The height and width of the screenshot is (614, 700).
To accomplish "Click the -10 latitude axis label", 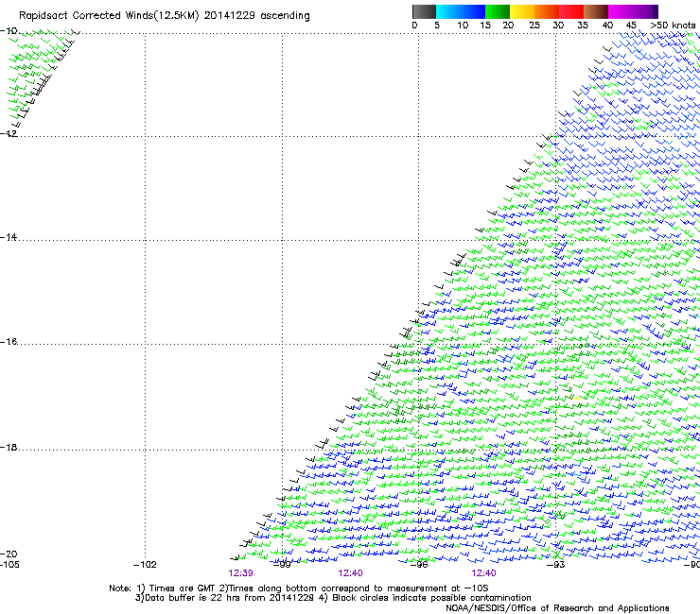I will tap(9, 31).
